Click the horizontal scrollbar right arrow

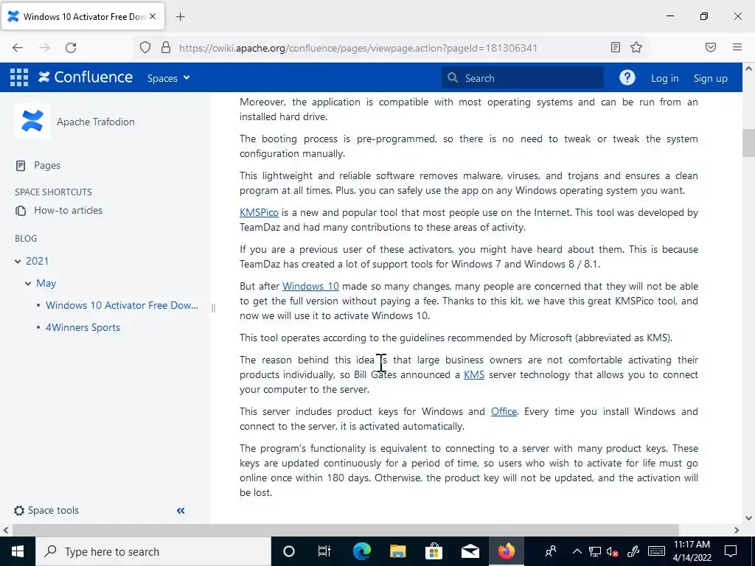[737, 530]
